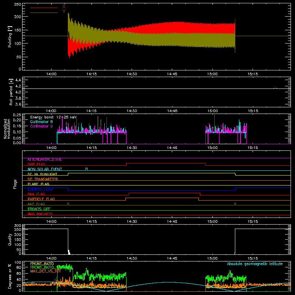Click the 0.25 tick on modulation axis
This screenshot has height=295, width=295.
17,115
